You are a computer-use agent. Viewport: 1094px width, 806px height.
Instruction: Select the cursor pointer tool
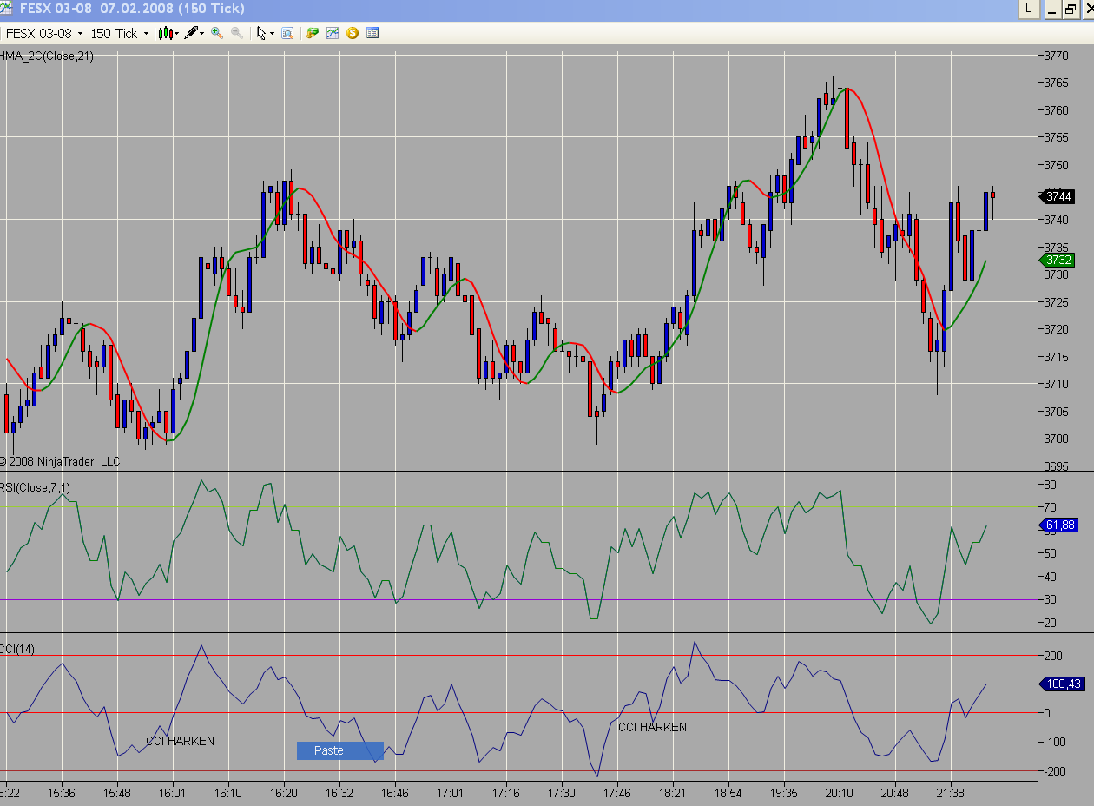click(260, 33)
